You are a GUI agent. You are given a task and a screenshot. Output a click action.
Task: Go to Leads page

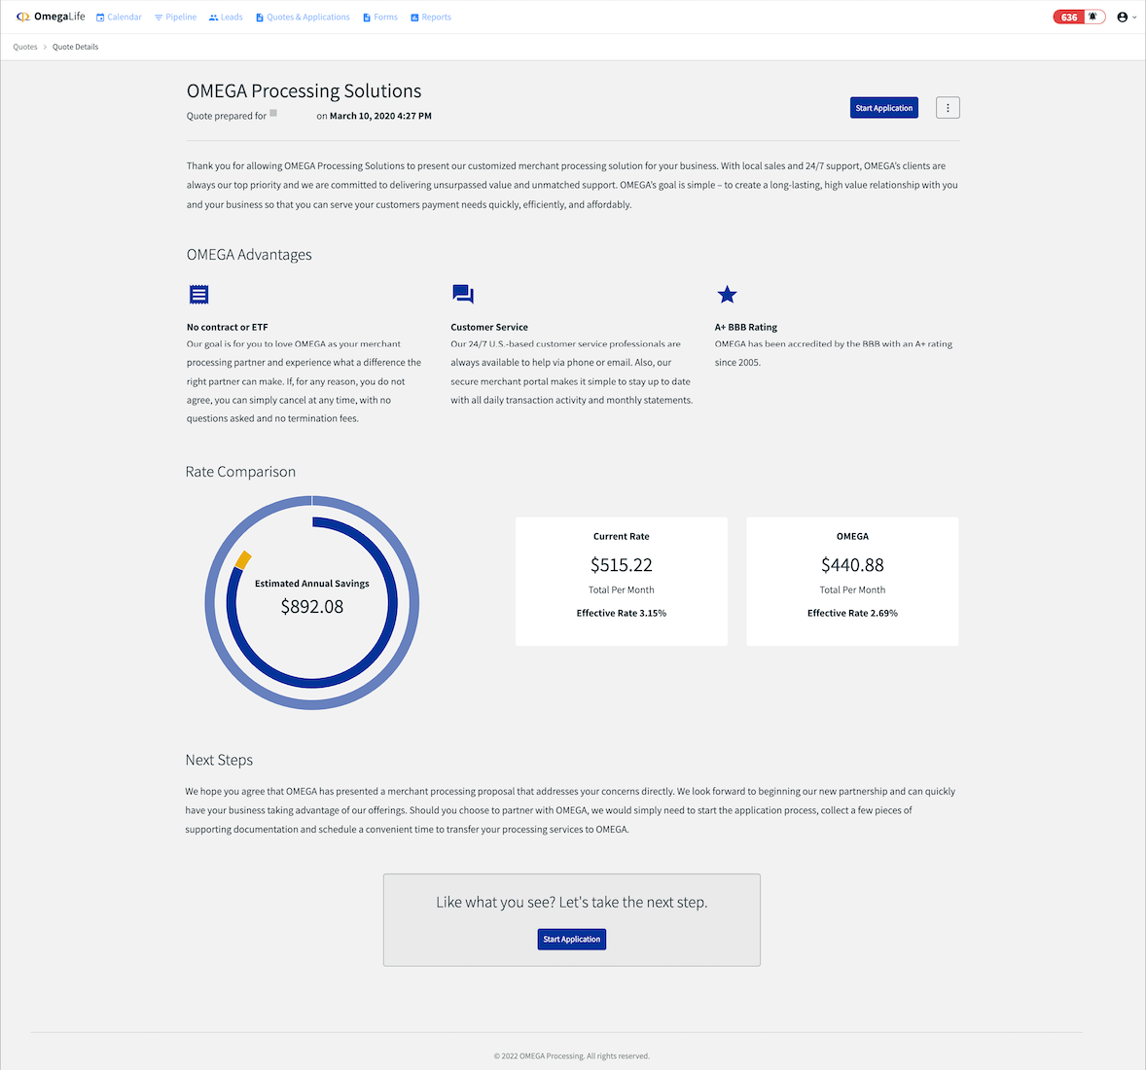point(226,17)
